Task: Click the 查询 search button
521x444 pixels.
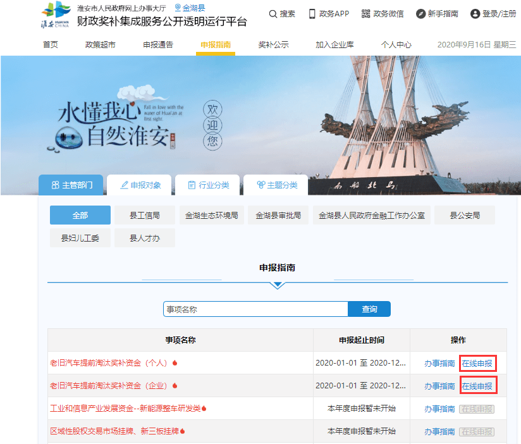Action: (x=369, y=309)
